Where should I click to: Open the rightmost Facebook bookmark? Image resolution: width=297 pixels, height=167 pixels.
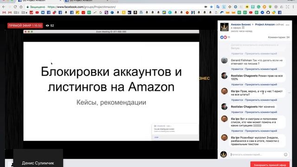279,13
